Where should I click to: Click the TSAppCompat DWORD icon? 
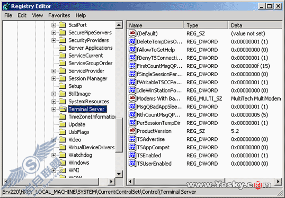pyautogui.click(x=132, y=147)
